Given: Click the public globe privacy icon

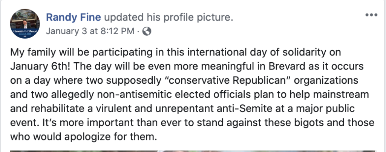Looking at the screenshot, I should [147, 32].
